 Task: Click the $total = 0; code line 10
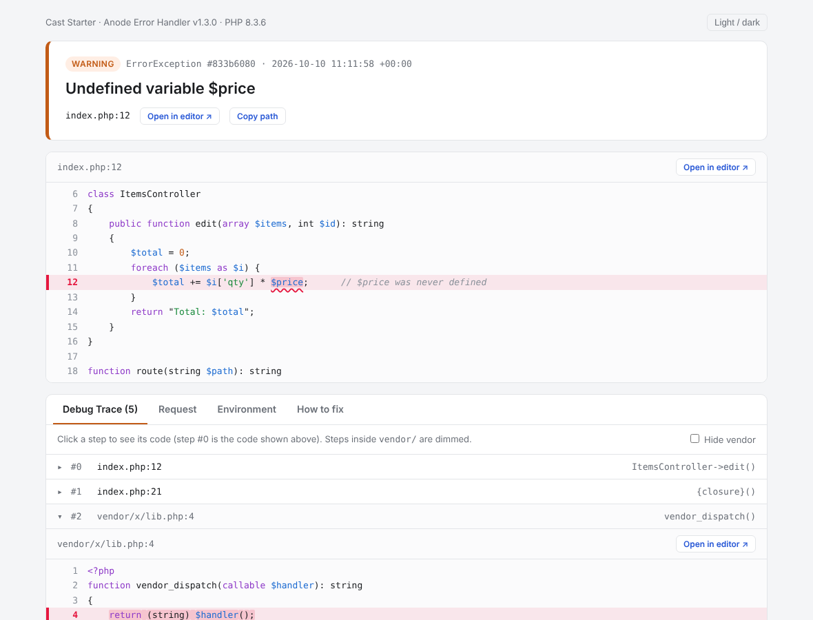pos(160,252)
